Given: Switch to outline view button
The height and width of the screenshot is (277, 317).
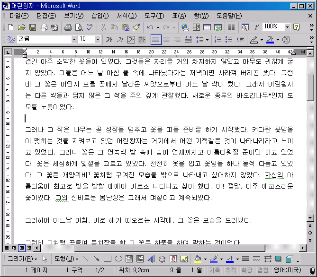Looking at the screenshot, I should pos(29,248).
